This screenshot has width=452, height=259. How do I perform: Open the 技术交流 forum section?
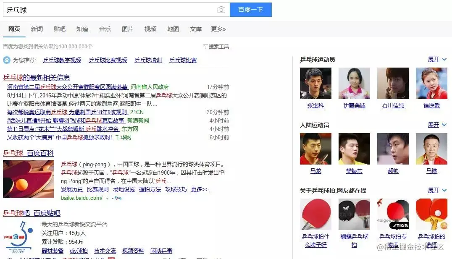click(105, 251)
